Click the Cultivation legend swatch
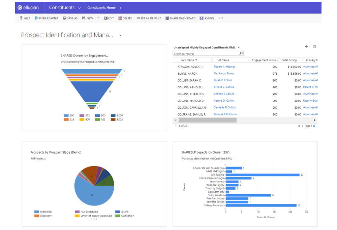This screenshot has height=230, width=337. tap(118, 216)
